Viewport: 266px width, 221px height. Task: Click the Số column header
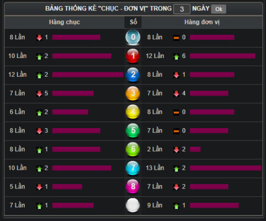point(133,22)
